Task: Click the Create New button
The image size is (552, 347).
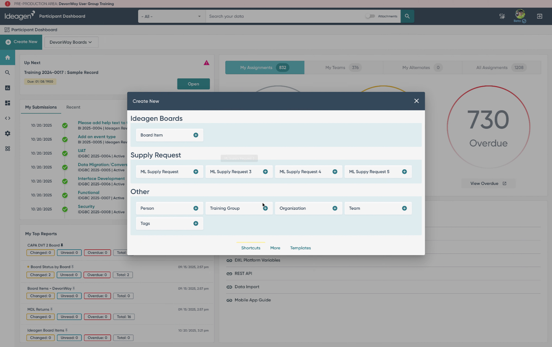Action: click(x=21, y=42)
